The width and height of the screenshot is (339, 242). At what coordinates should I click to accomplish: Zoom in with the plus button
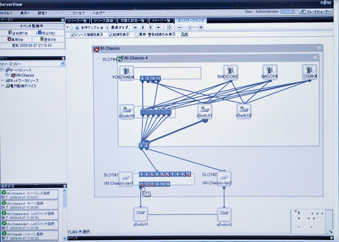(x=201, y=28)
